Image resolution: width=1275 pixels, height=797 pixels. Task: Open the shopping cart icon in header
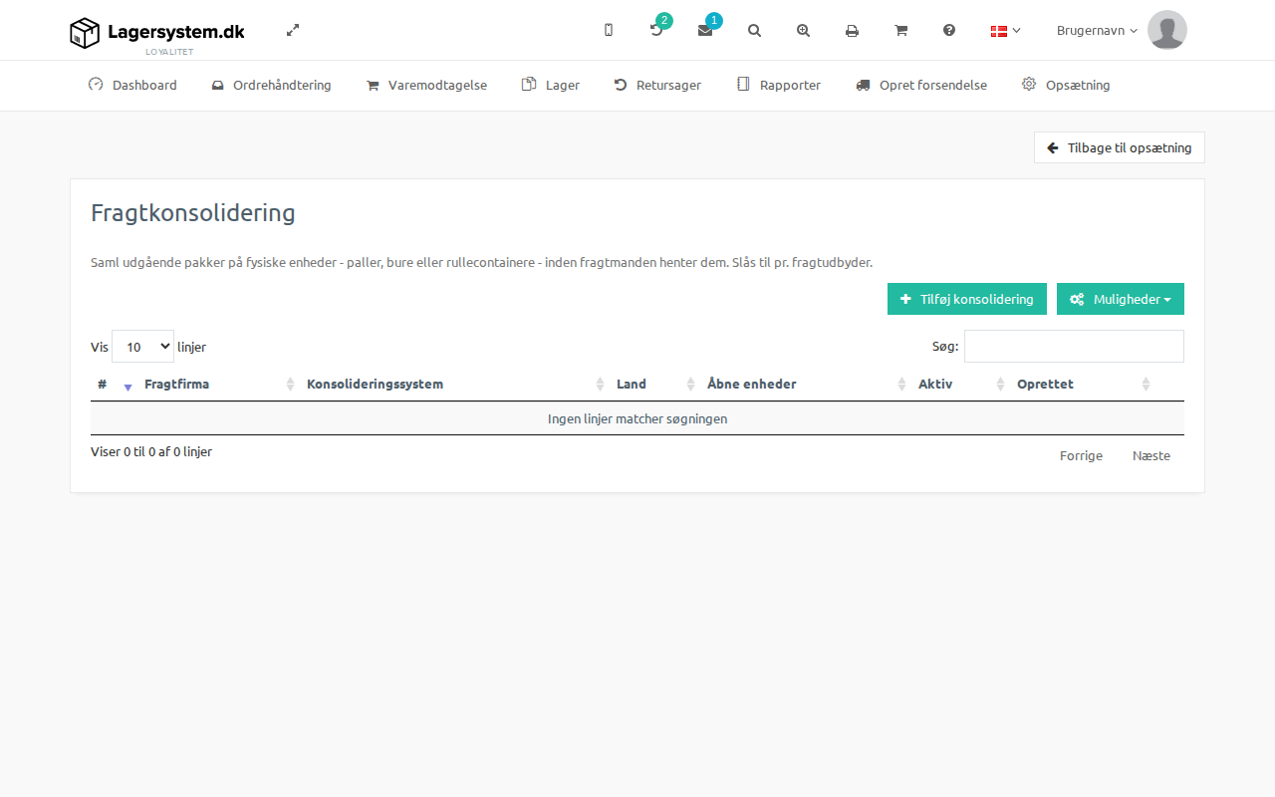coord(901,30)
